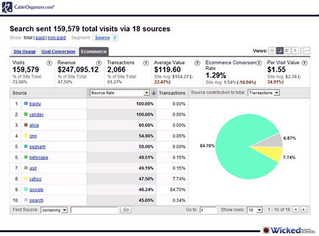
Task: Click yahoo's yellow color swatch
Action: click(26, 179)
